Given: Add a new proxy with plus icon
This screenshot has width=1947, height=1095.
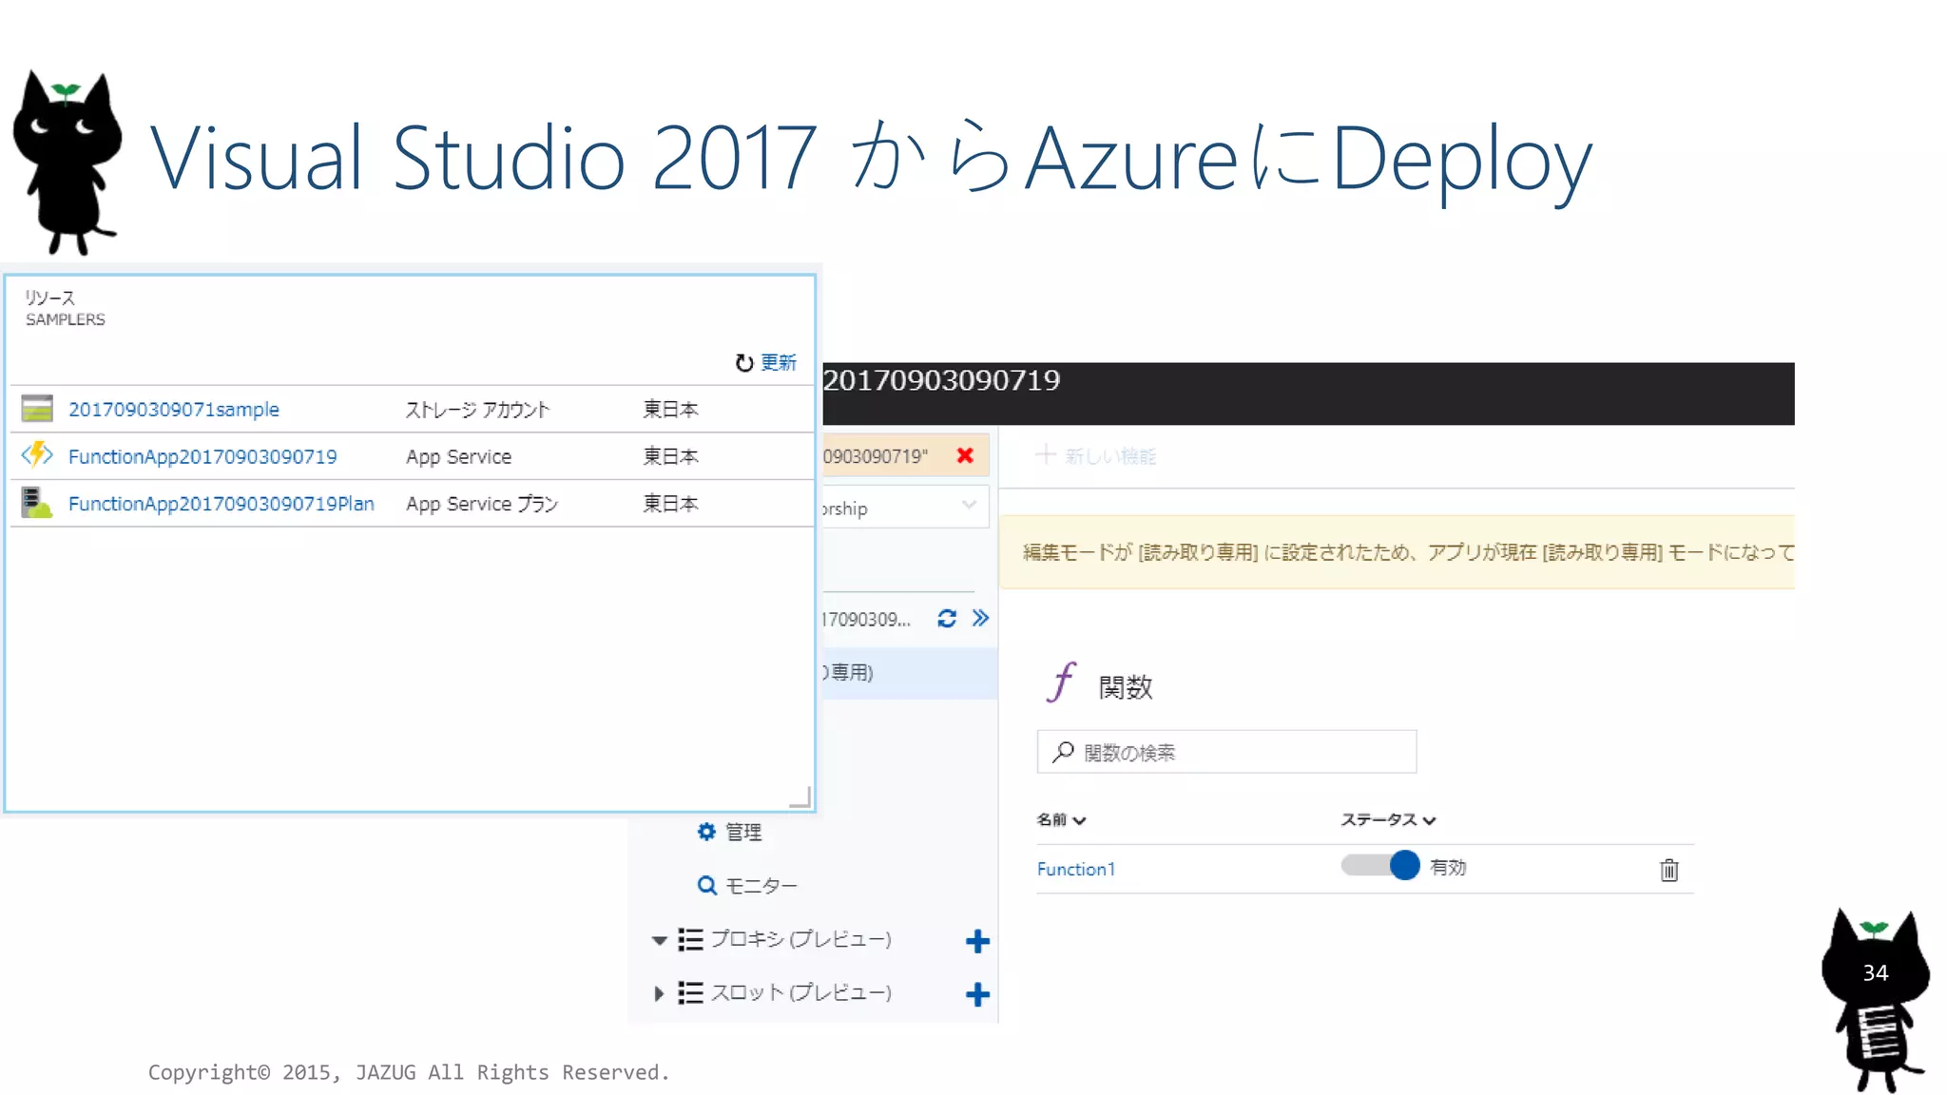Looking at the screenshot, I should (x=977, y=941).
